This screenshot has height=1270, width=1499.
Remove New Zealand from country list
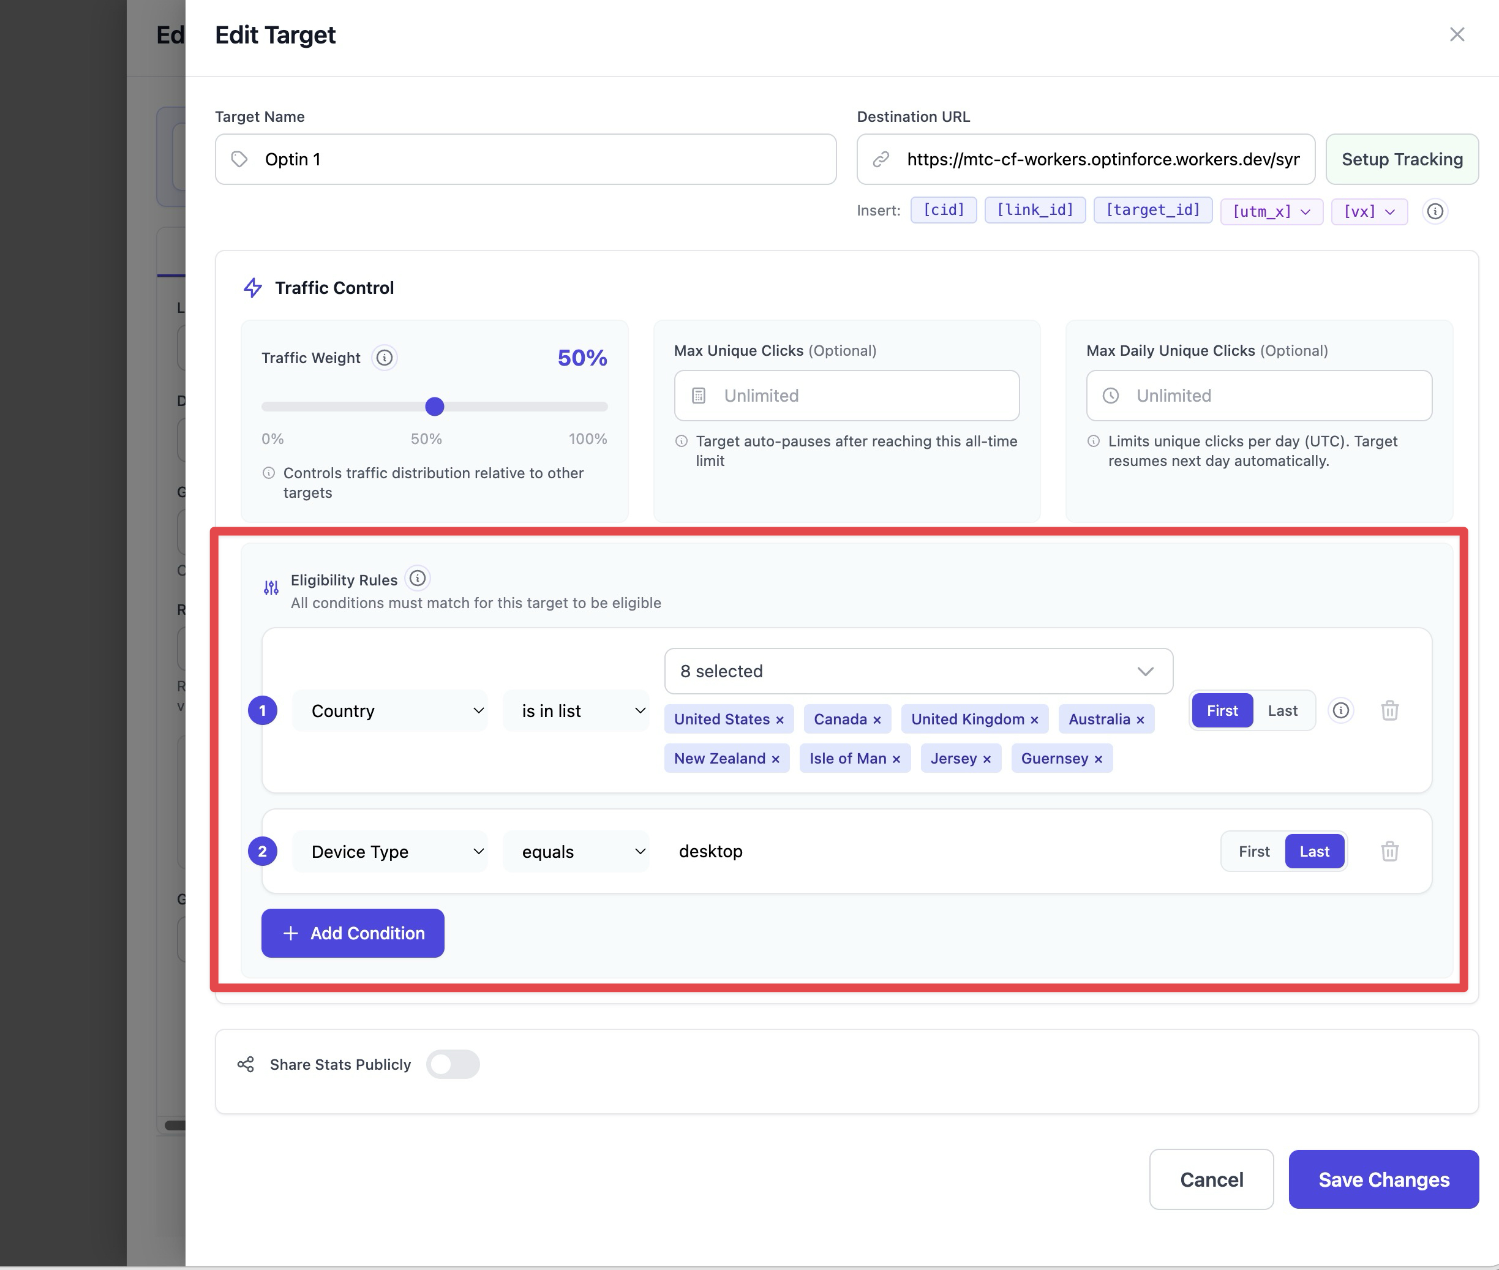[x=775, y=759]
